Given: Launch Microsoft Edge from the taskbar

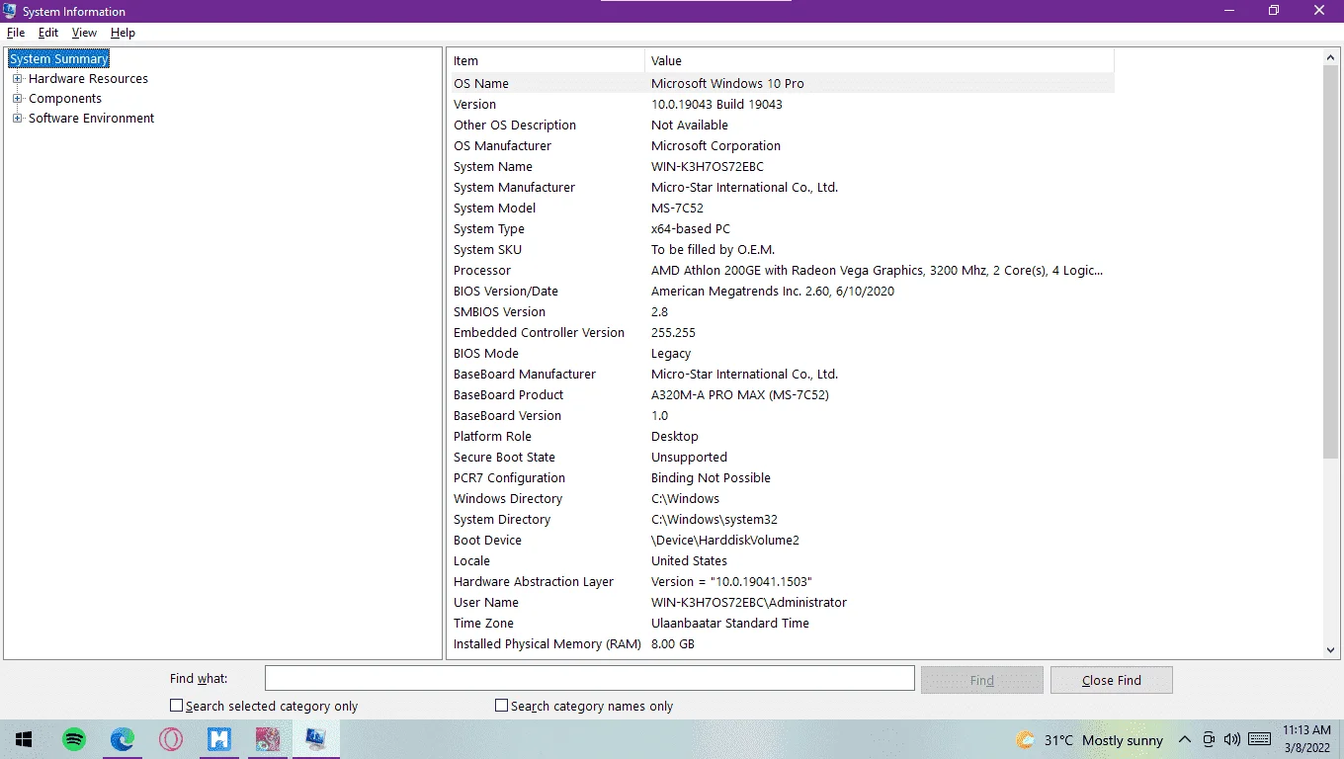Looking at the screenshot, I should [123, 739].
